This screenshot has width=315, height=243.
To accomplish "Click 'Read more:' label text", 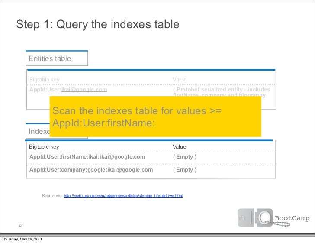I will click(x=52, y=196).
